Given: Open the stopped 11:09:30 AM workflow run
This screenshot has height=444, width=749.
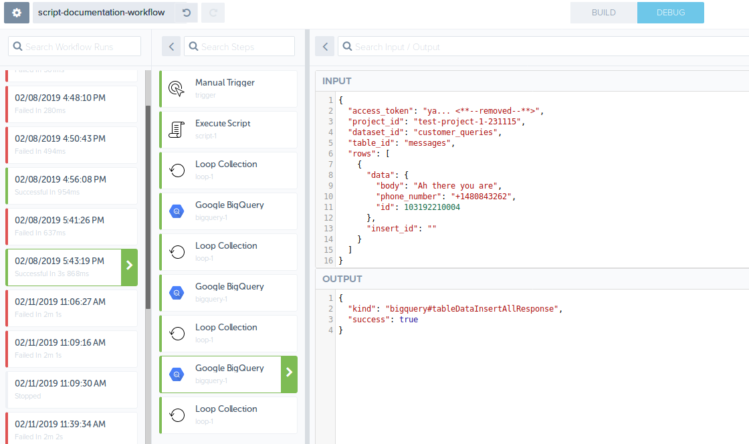Looking at the screenshot, I should (x=70, y=389).
